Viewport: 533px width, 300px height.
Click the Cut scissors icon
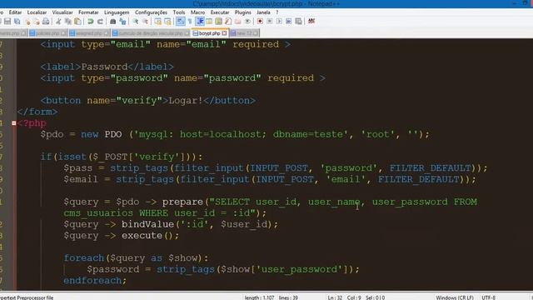pyautogui.click(x=58, y=21)
